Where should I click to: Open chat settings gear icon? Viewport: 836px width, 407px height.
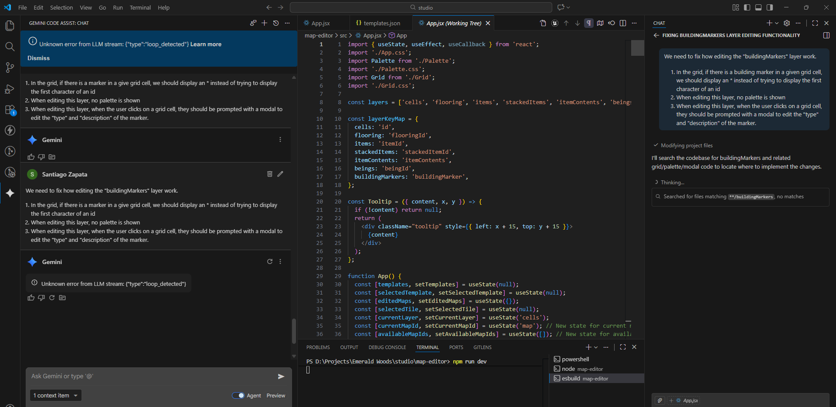(x=787, y=23)
